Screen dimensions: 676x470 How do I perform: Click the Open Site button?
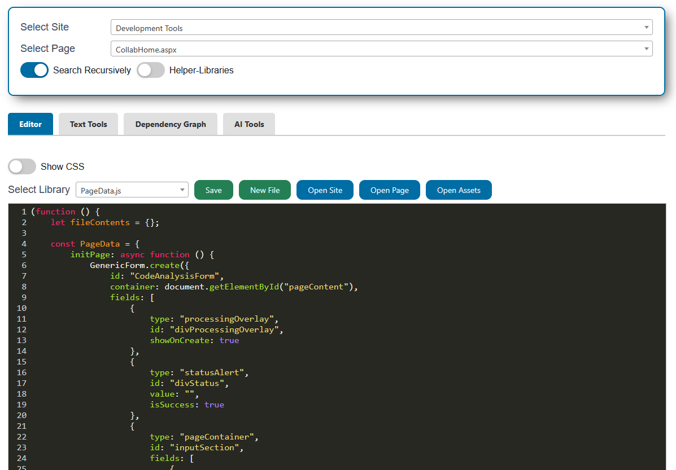tap(325, 190)
